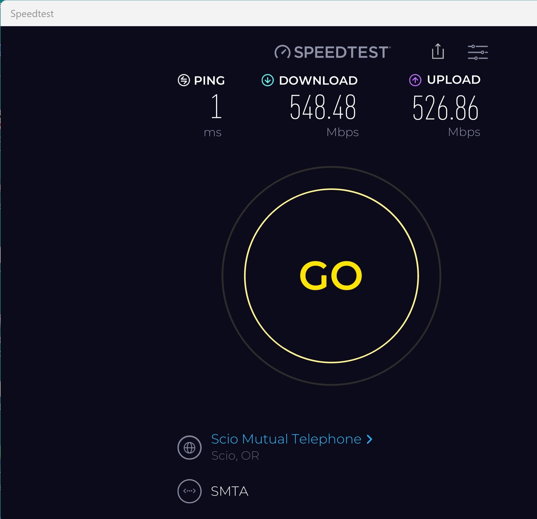
Task: Click the 526.86 upload speed value
Action: click(x=445, y=108)
